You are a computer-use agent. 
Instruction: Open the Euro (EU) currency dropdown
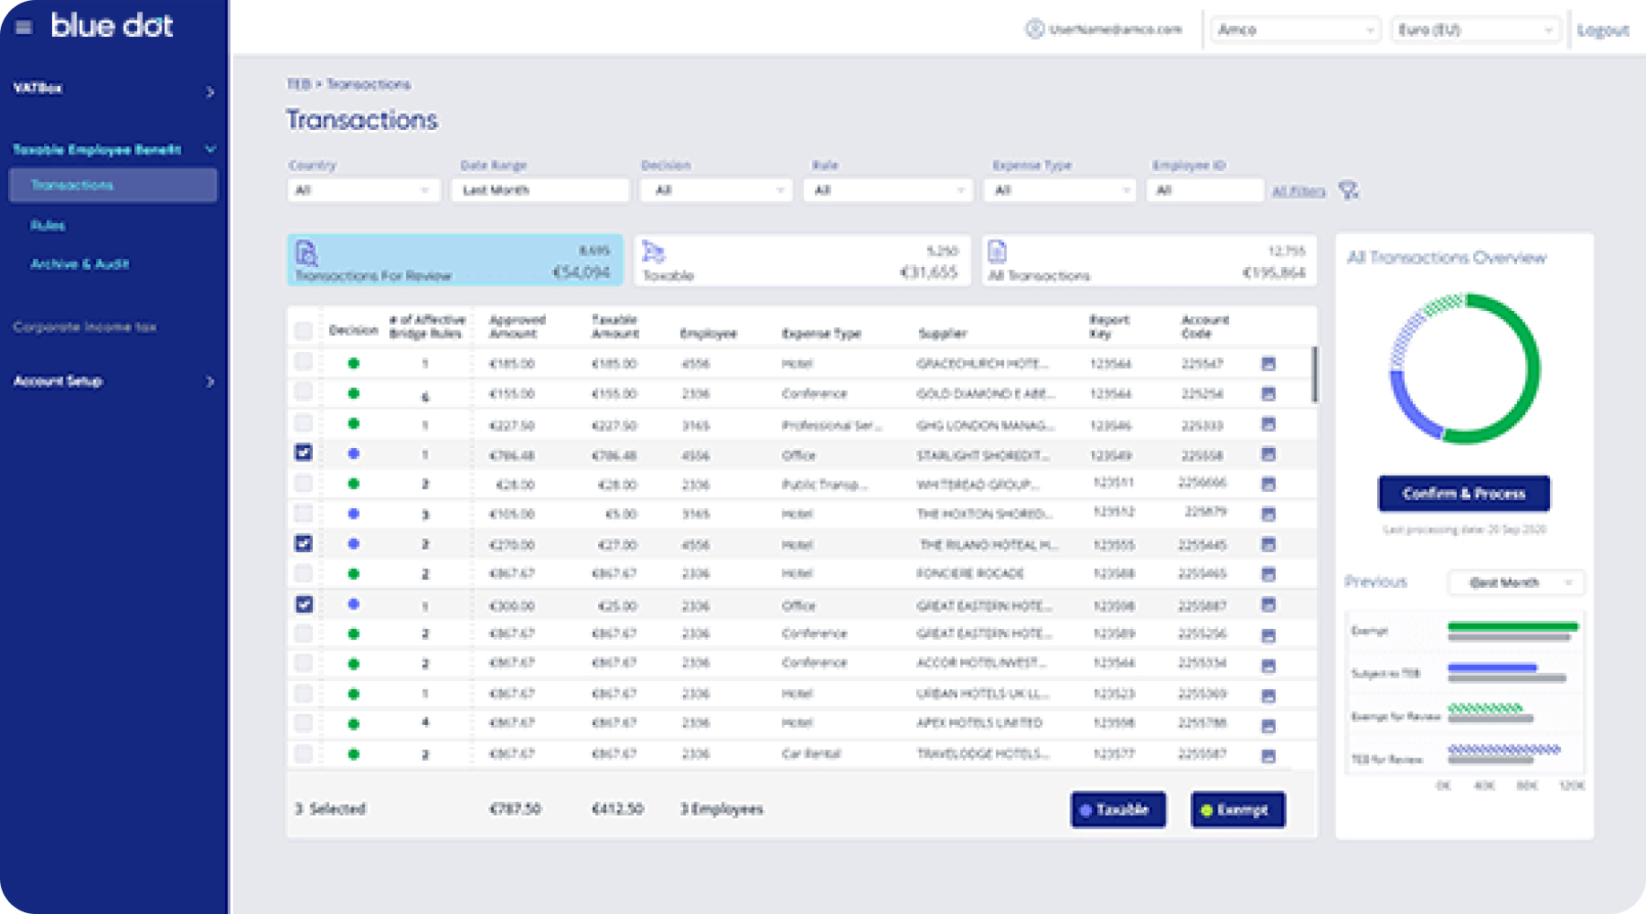click(1476, 30)
